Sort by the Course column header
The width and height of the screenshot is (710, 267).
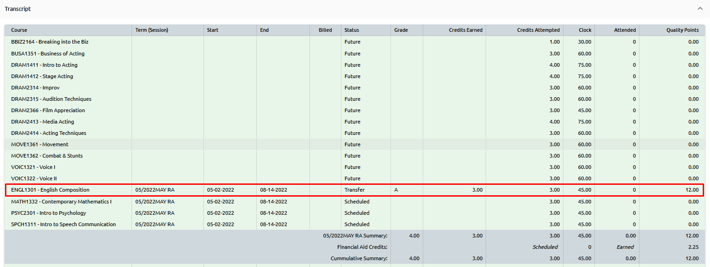pyautogui.click(x=19, y=30)
